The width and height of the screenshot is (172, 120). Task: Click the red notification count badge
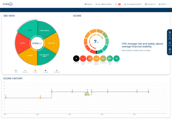pos(119,4)
